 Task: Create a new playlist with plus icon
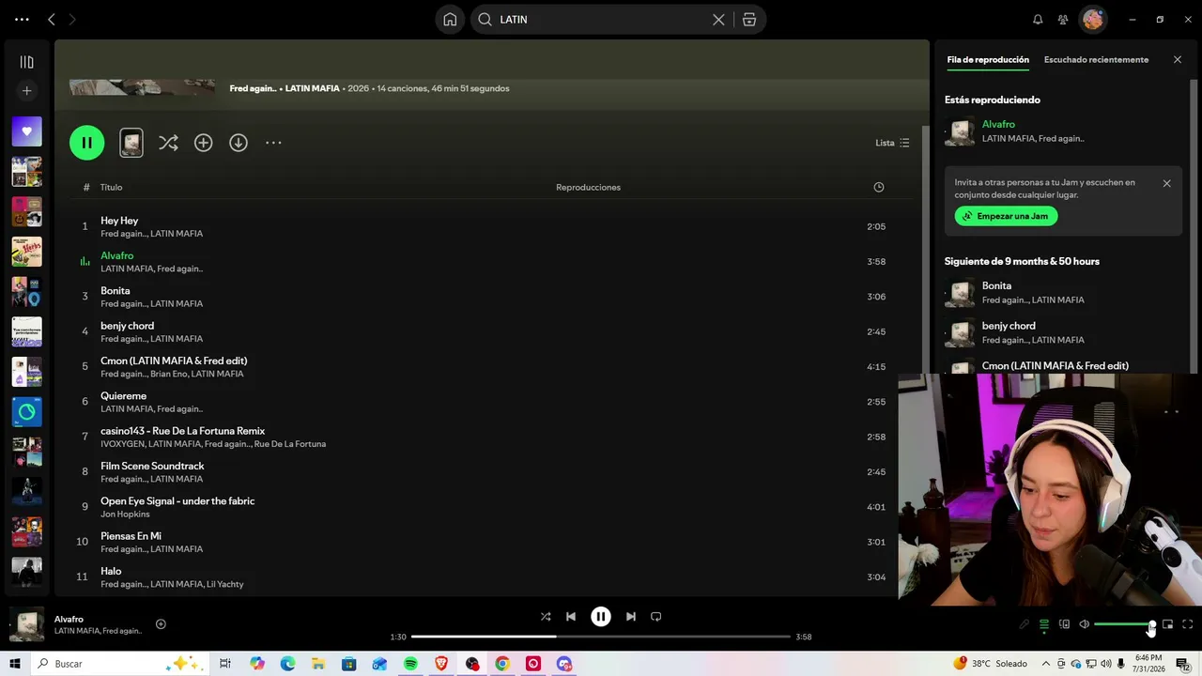(26, 91)
